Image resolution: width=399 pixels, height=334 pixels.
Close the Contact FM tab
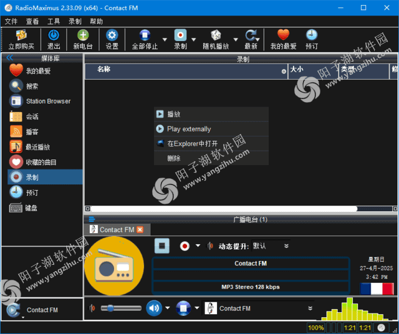[x=140, y=230]
